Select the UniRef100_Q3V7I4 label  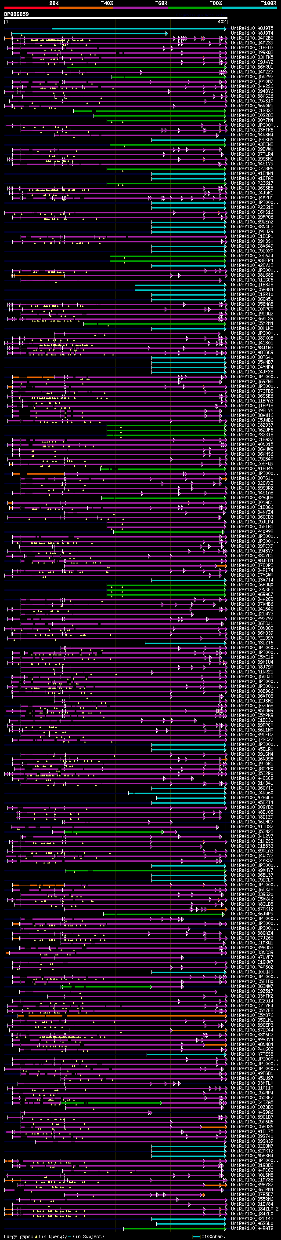pyautogui.click(x=252, y=580)
